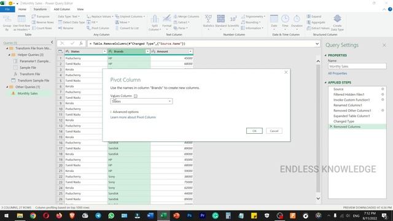The height and width of the screenshot is (221, 393).
Task: Click the Split Column icon
Action: 155,19
